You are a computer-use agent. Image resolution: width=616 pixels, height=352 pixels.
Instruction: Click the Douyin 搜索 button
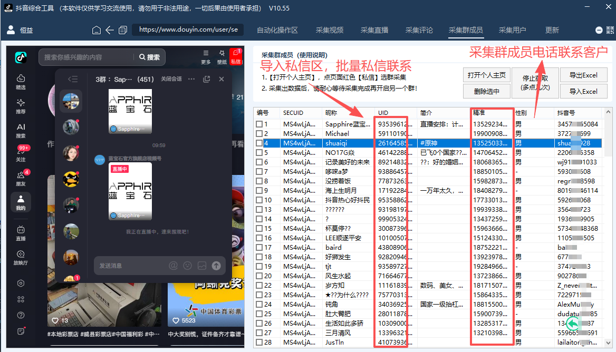(x=150, y=57)
